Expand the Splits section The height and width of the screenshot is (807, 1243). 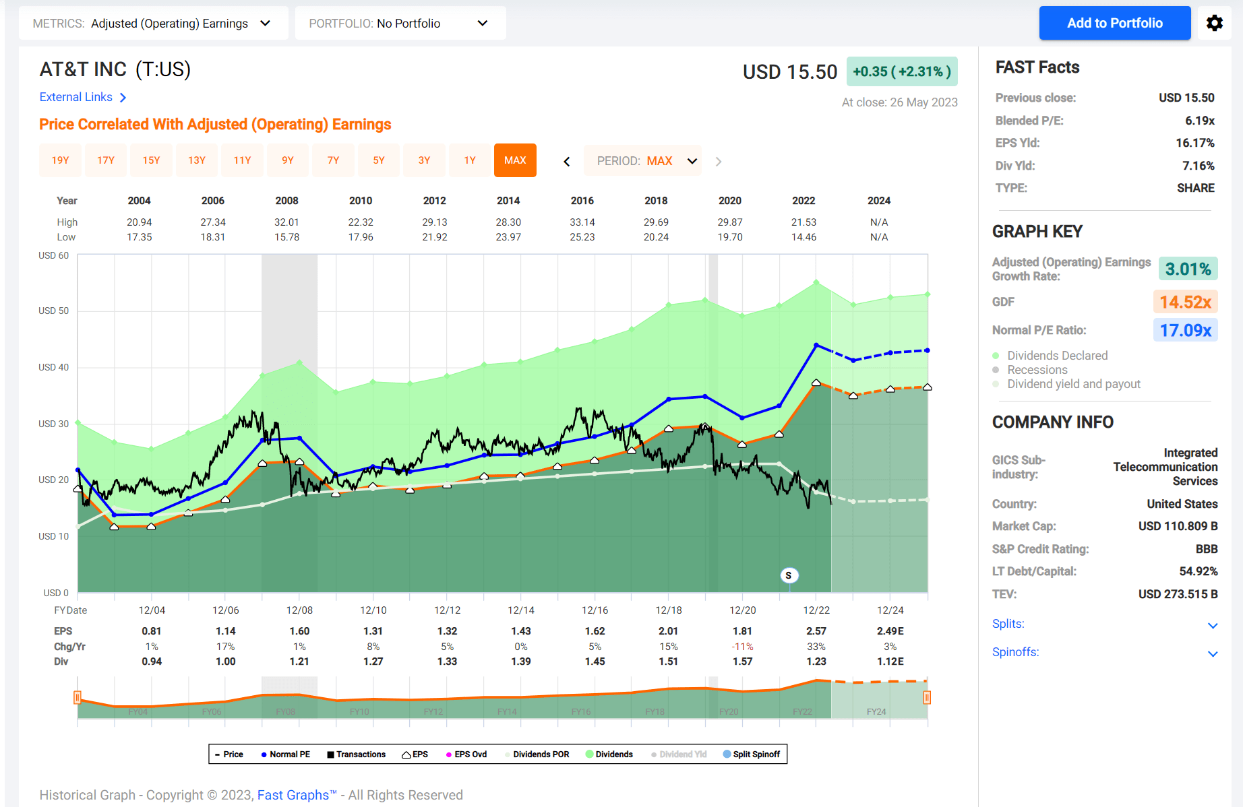click(x=1105, y=624)
